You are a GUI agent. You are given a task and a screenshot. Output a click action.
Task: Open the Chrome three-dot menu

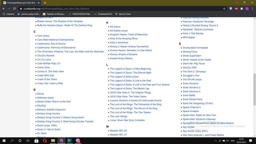click(x=252, y=9)
